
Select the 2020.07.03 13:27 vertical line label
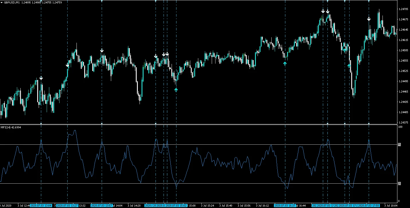click(x=67, y=206)
